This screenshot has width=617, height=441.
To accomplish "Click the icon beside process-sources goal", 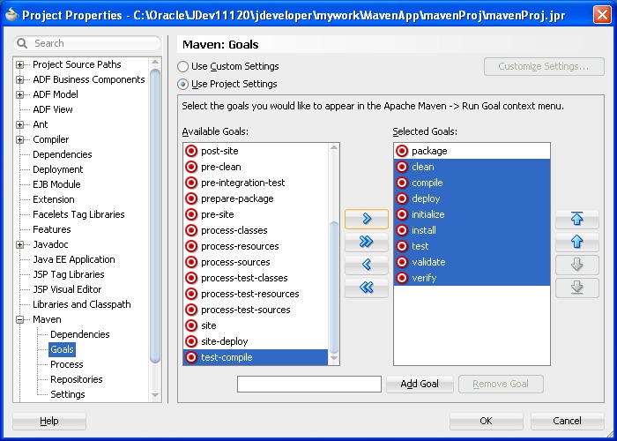I will point(191,262).
